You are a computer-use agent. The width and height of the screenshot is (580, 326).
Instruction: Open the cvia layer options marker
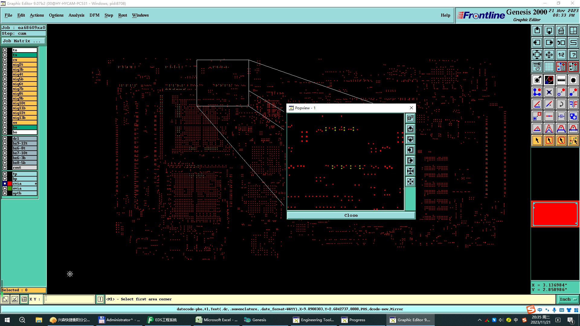pos(36,184)
